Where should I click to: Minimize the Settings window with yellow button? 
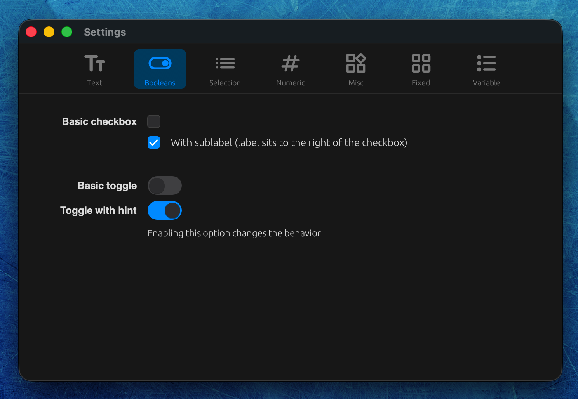point(49,32)
